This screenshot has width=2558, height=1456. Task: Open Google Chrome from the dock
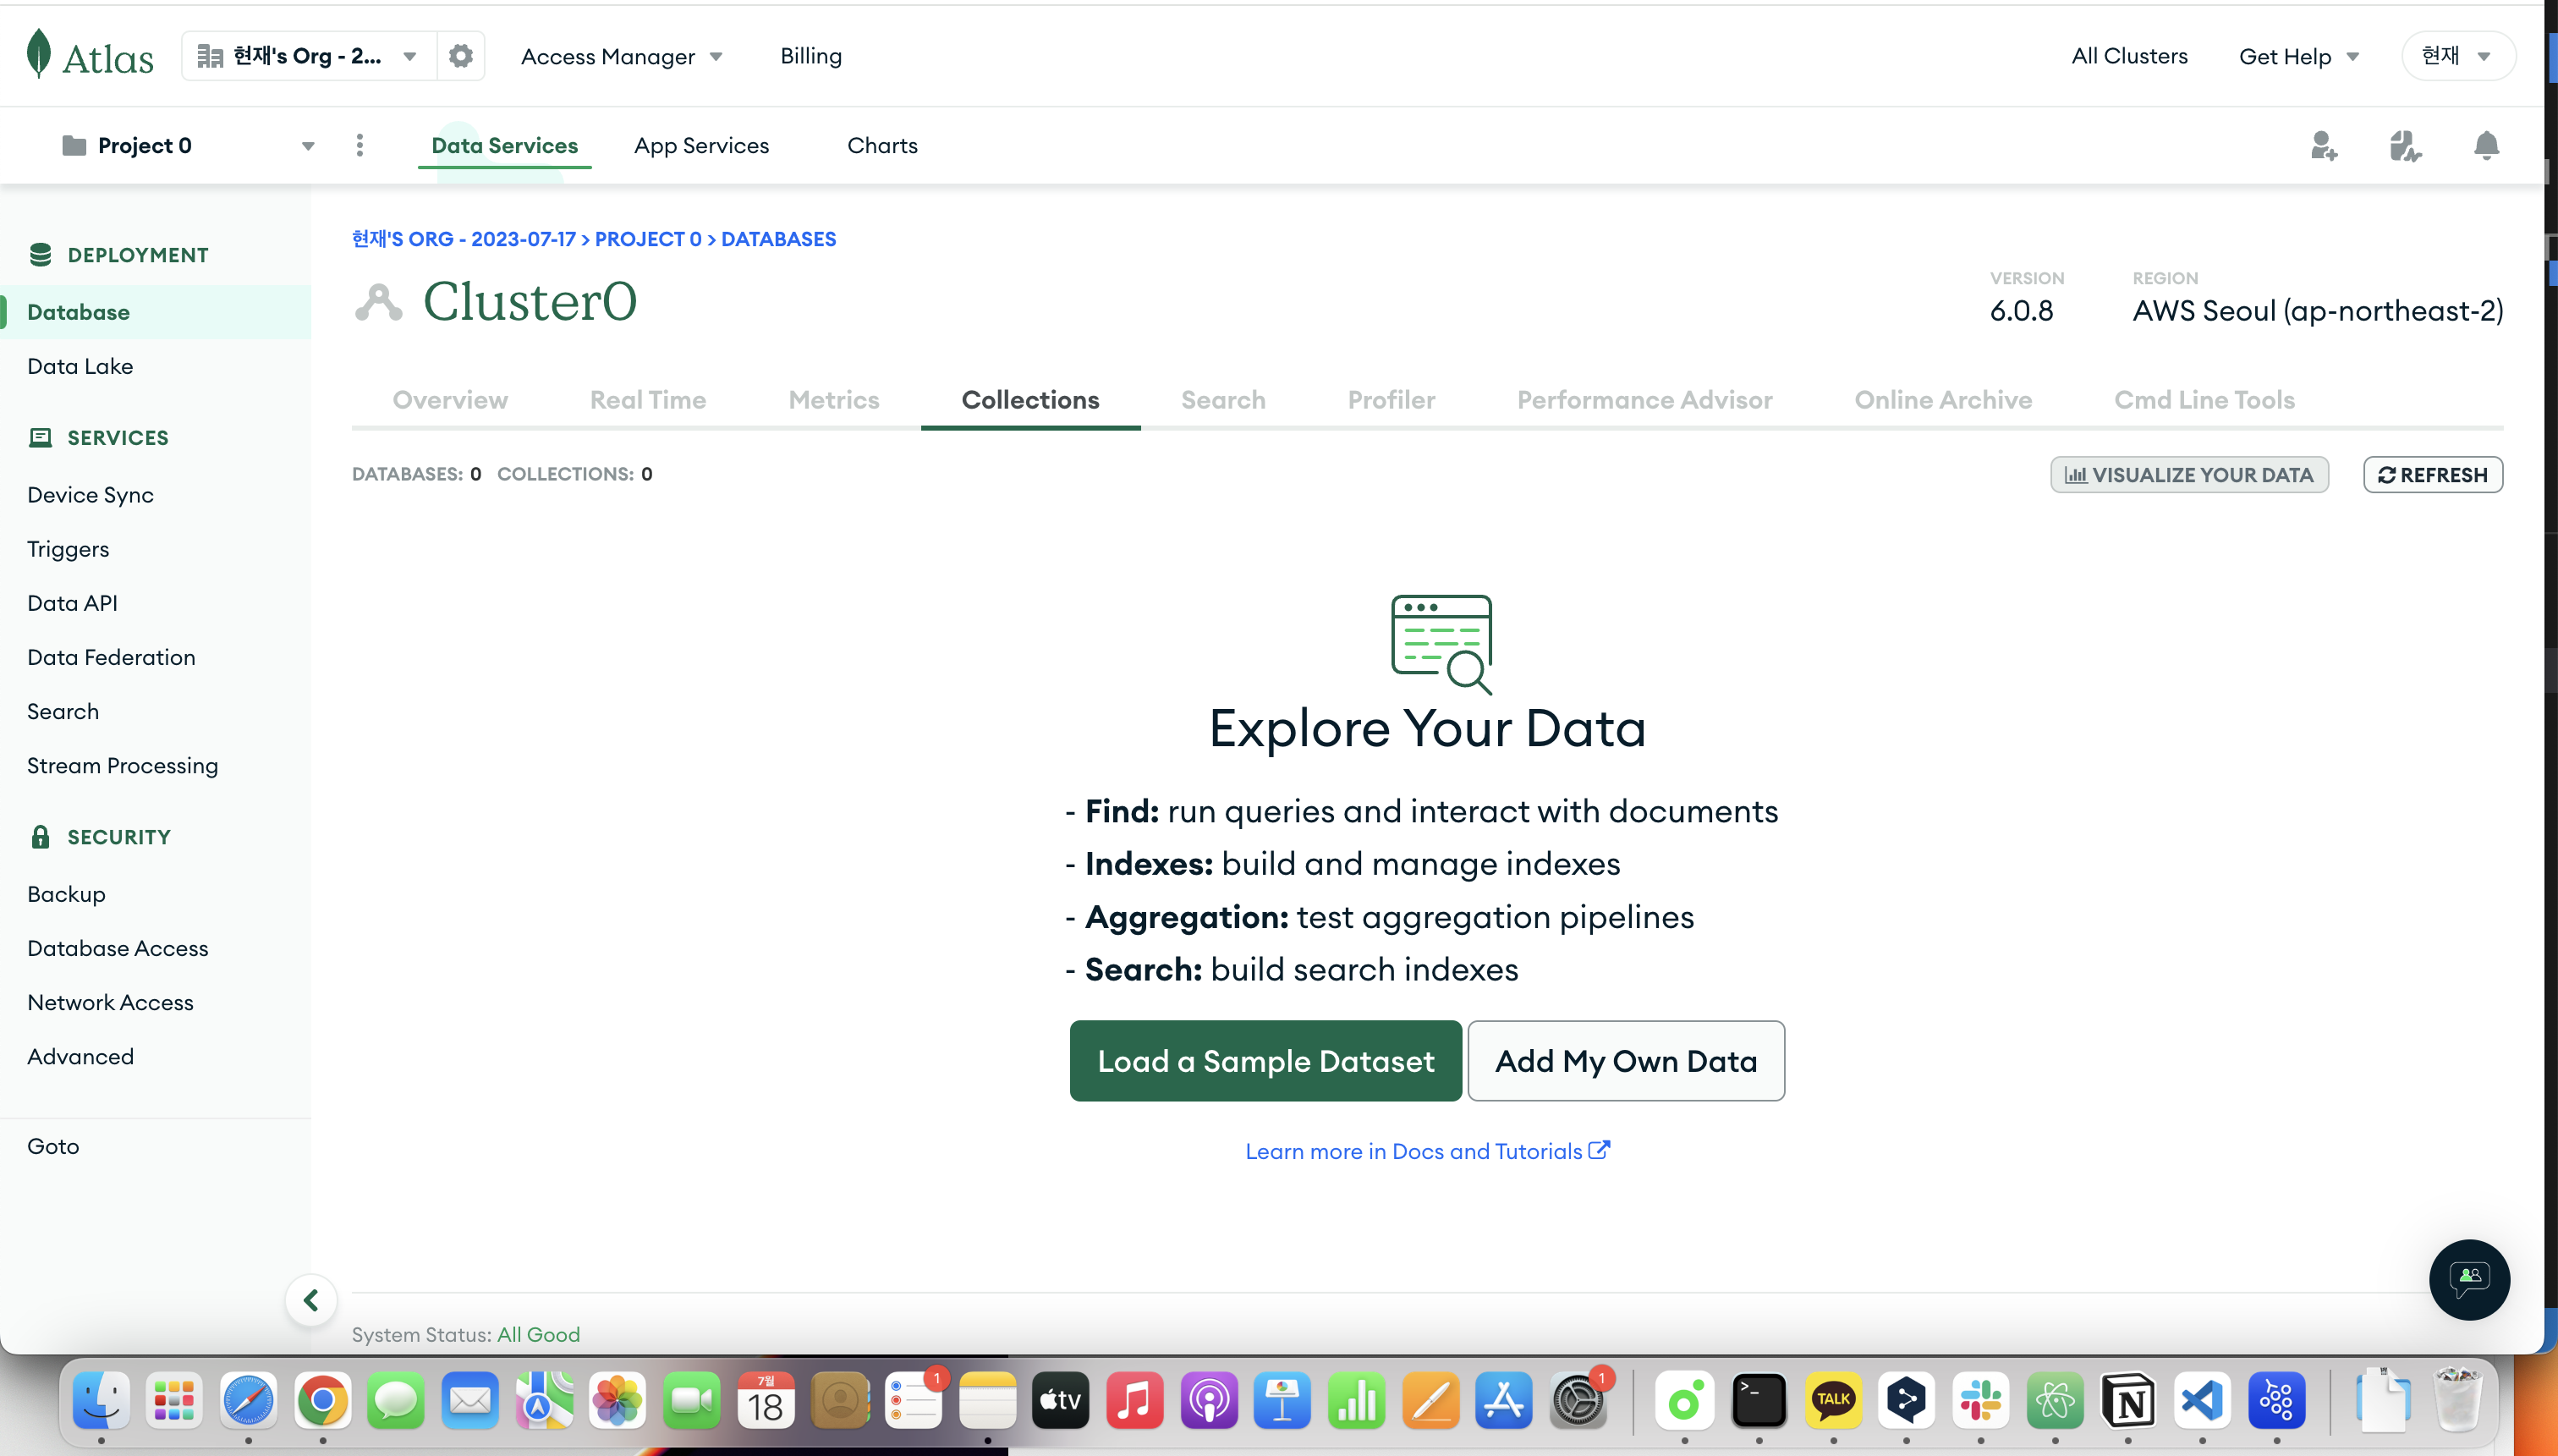(x=323, y=1400)
